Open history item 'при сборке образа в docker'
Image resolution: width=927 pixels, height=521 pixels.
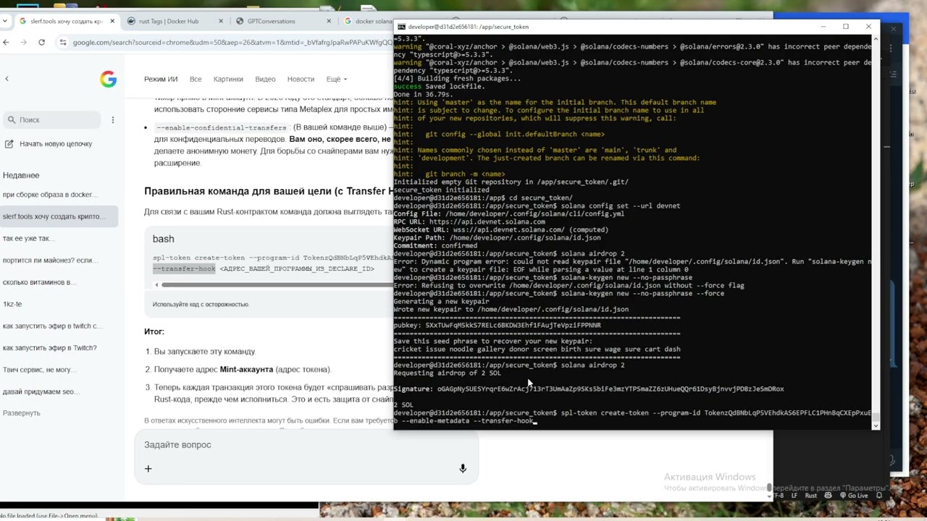coord(49,195)
